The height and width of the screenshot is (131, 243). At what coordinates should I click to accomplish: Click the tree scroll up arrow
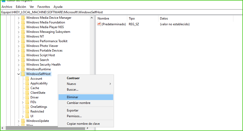[92, 18]
